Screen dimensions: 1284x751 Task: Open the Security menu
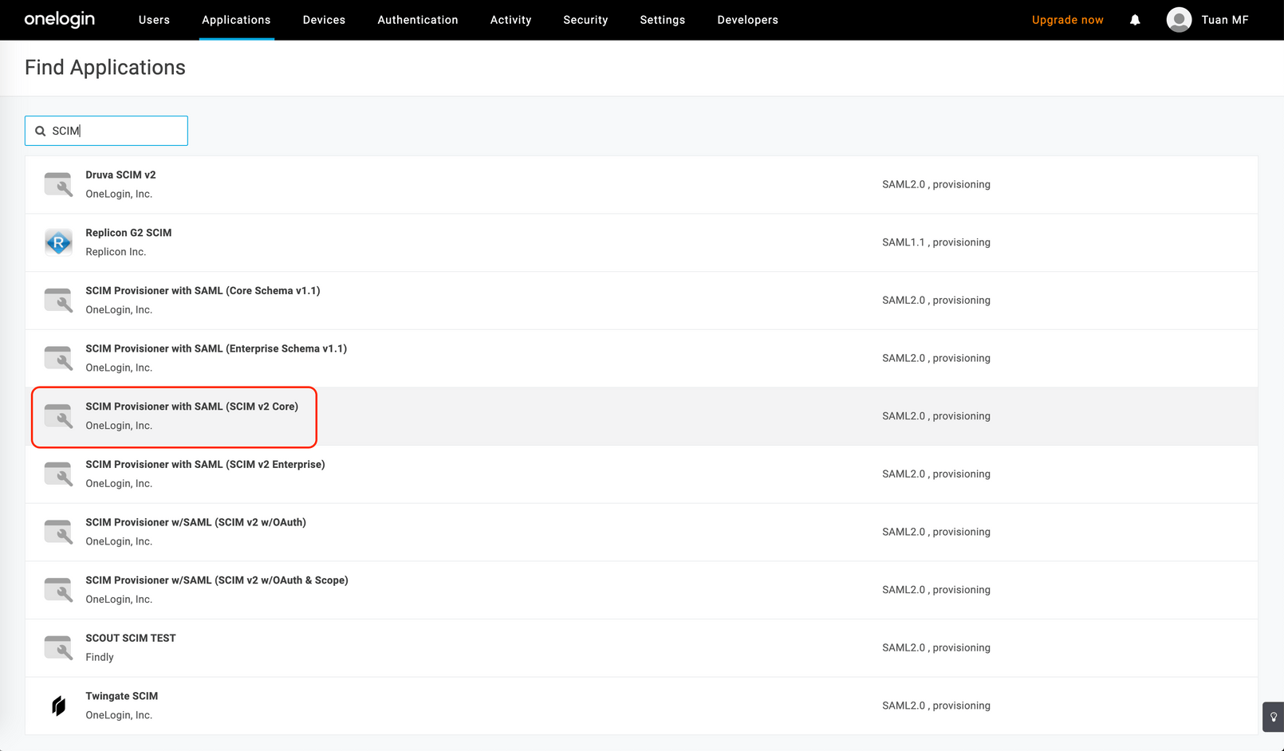coord(585,20)
